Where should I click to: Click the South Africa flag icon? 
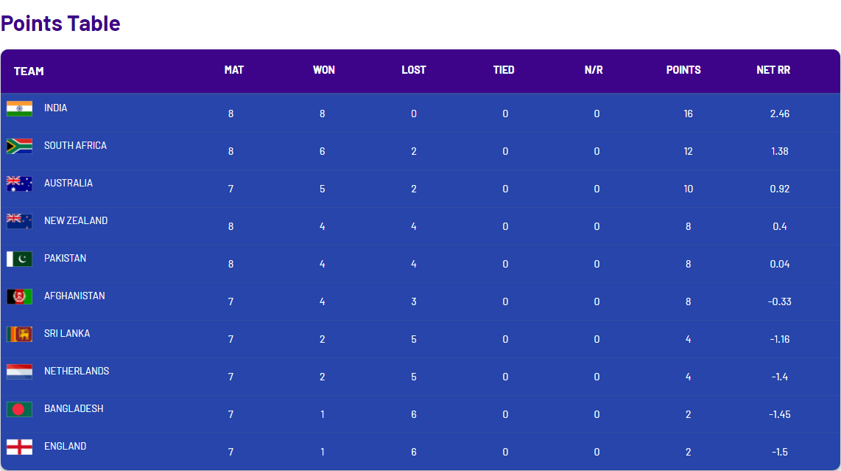[19, 146]
